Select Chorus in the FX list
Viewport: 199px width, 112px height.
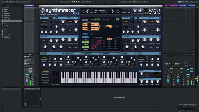tap(86, 44)
